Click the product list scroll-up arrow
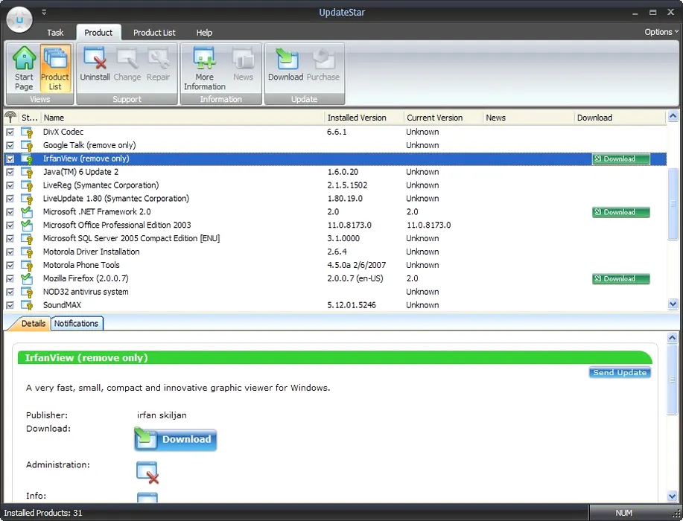This screenshot has width=683, height=521. click(x=673, y=116)
